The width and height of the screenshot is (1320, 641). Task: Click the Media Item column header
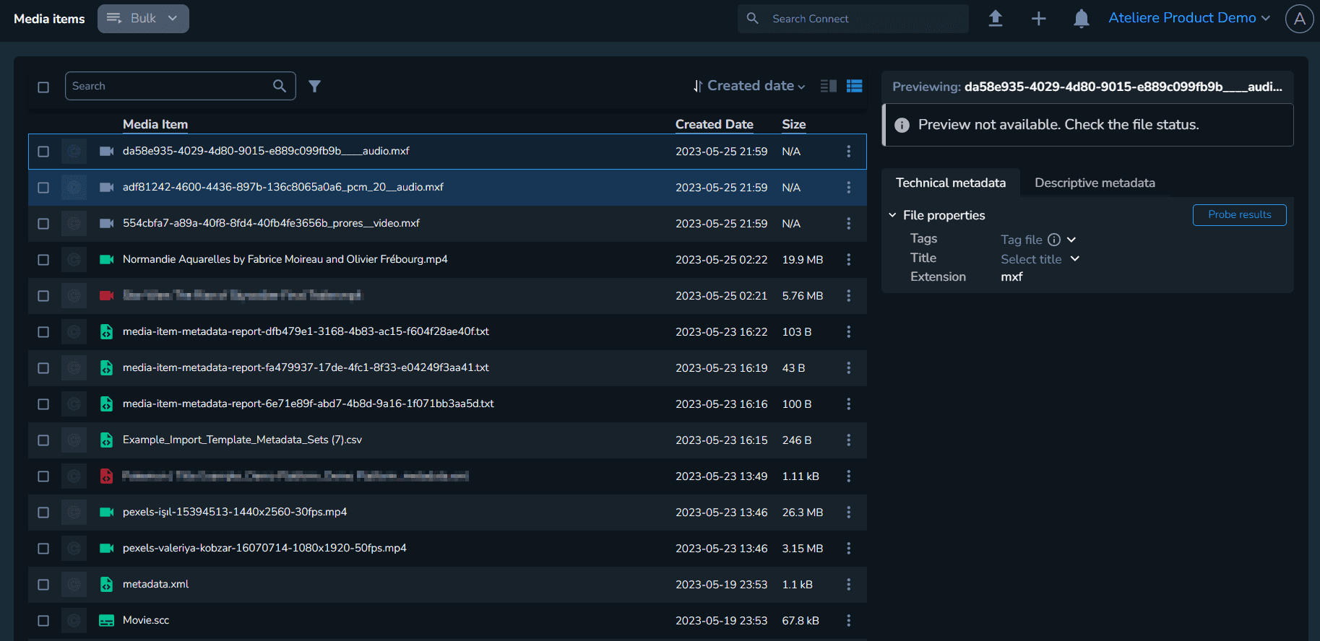point(155,124)
